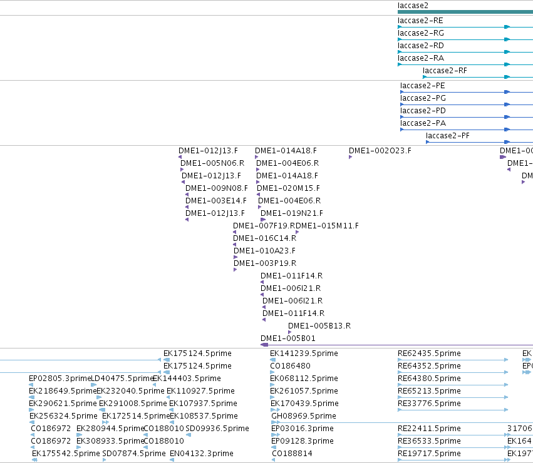Click the EK280944.5prime EST label
Screen dimensions: 533x463
pyautogui.click(x=110, y=429)
